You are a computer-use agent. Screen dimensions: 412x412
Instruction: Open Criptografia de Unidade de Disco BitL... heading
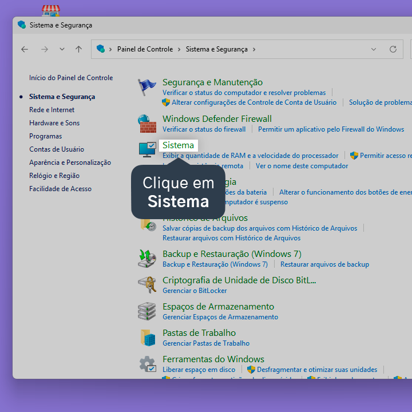coord(239,280)
